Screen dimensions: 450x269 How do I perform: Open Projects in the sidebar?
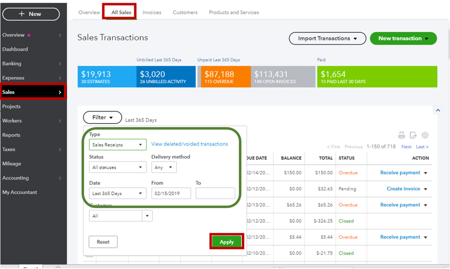[x=11, y=106]
